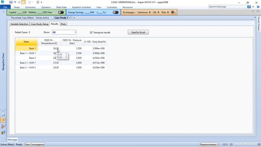The height and width of the screenshot is (147, 261).
Task: Open the blue help icon at top right
Action: [x=258, y=7]
